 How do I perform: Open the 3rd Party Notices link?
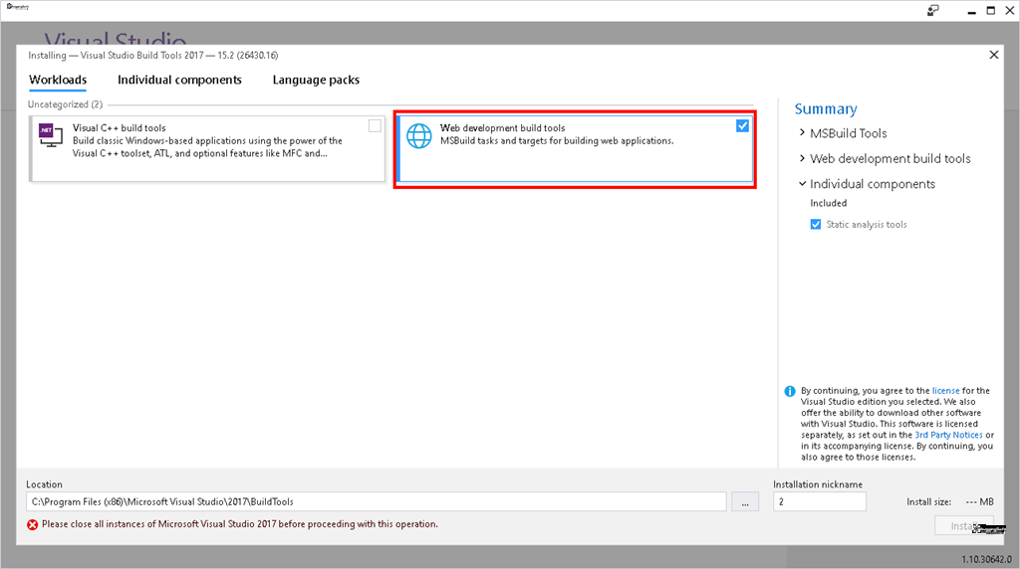point(948,435)
